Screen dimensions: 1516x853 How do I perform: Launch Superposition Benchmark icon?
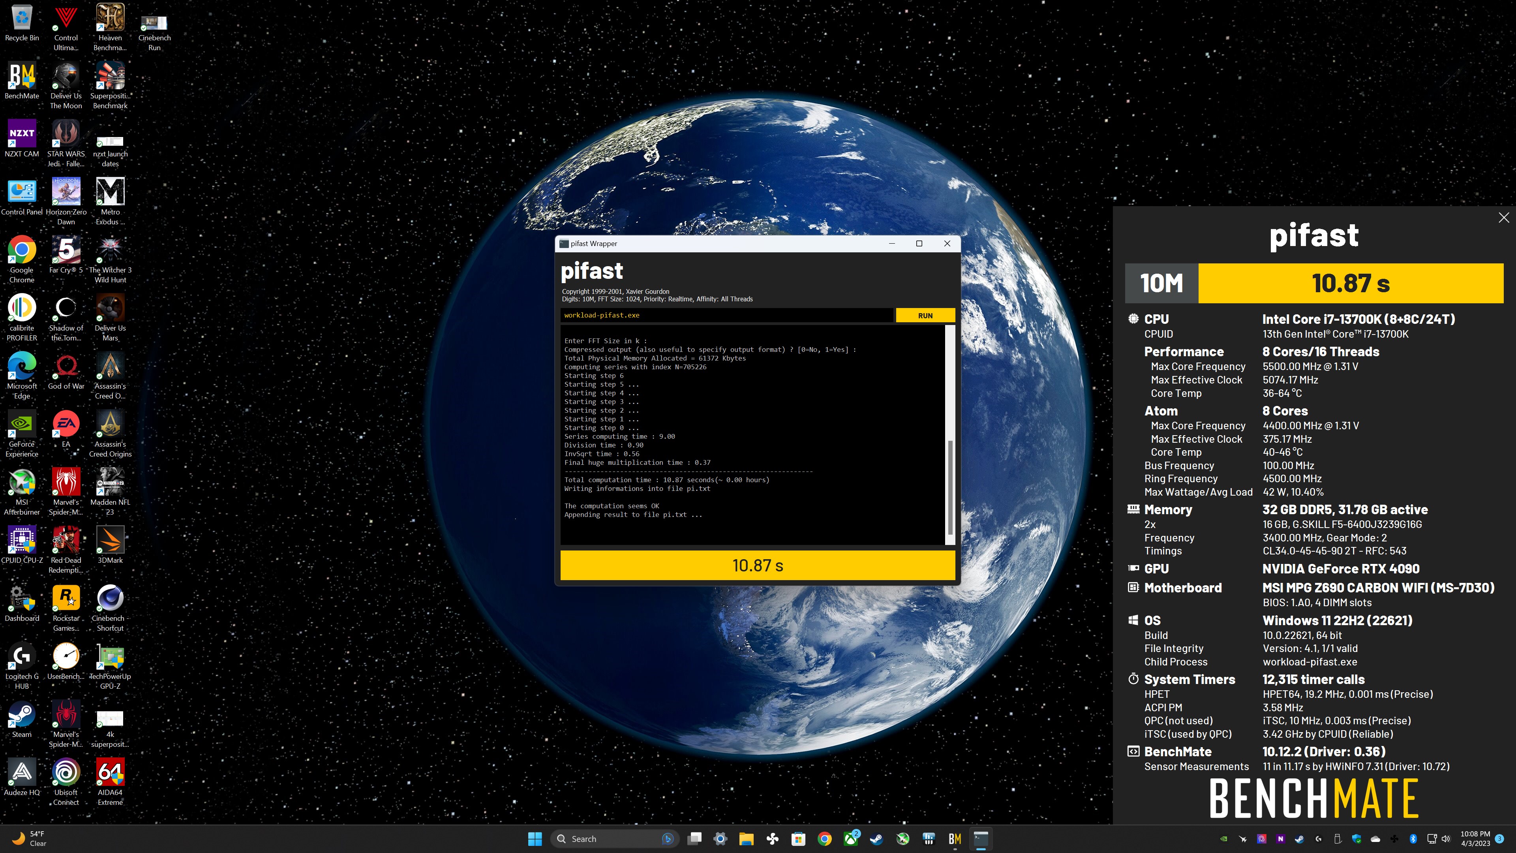click(x=110, y=86)
